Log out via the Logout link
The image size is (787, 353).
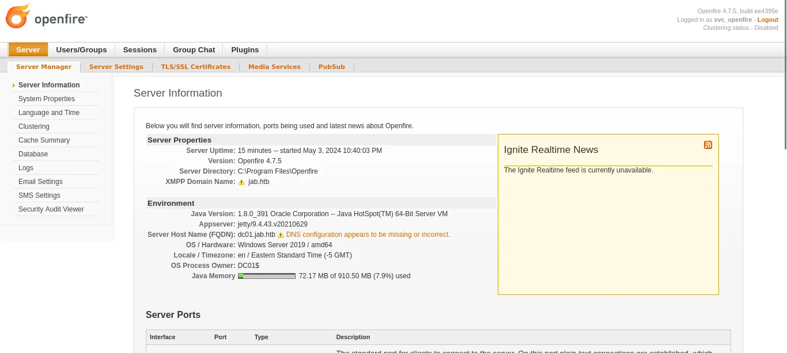coord(767,20)
